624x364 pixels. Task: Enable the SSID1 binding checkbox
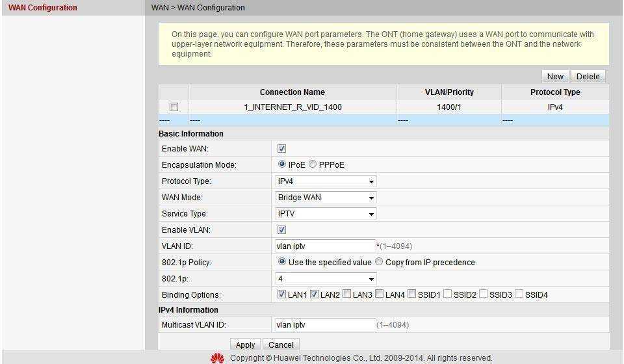[x=412, y=294]
